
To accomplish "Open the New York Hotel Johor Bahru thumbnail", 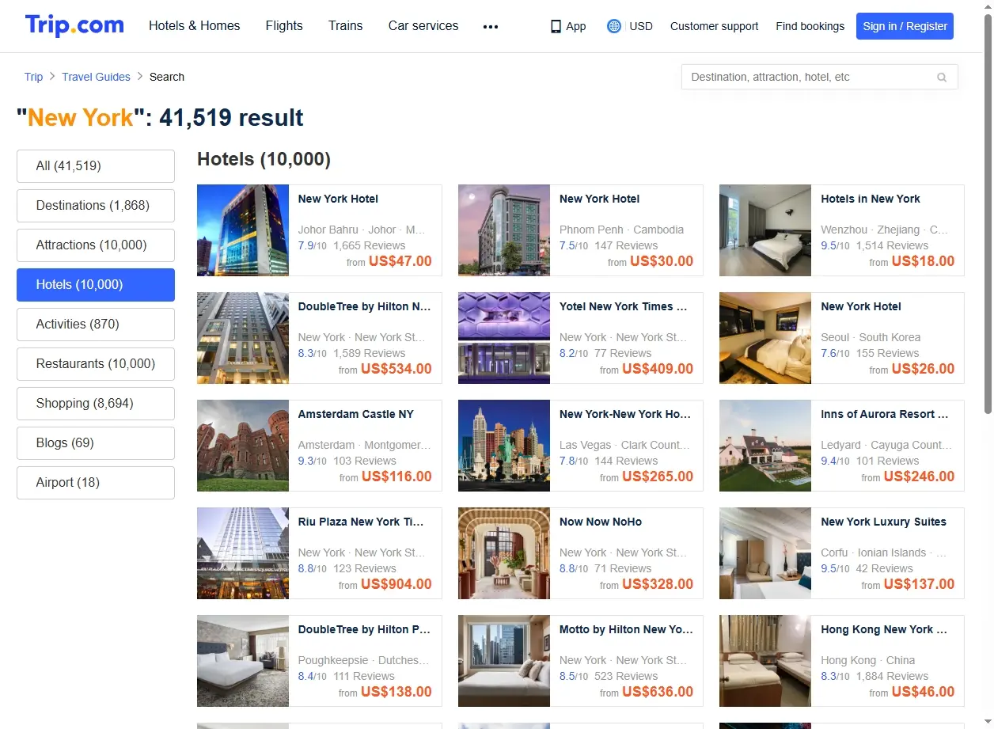I will coord(243,230).
